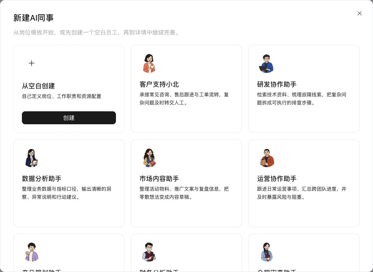Click the 运营协作助手 description text
This screenshot has height=272, width=373.
tap(302, 193)
